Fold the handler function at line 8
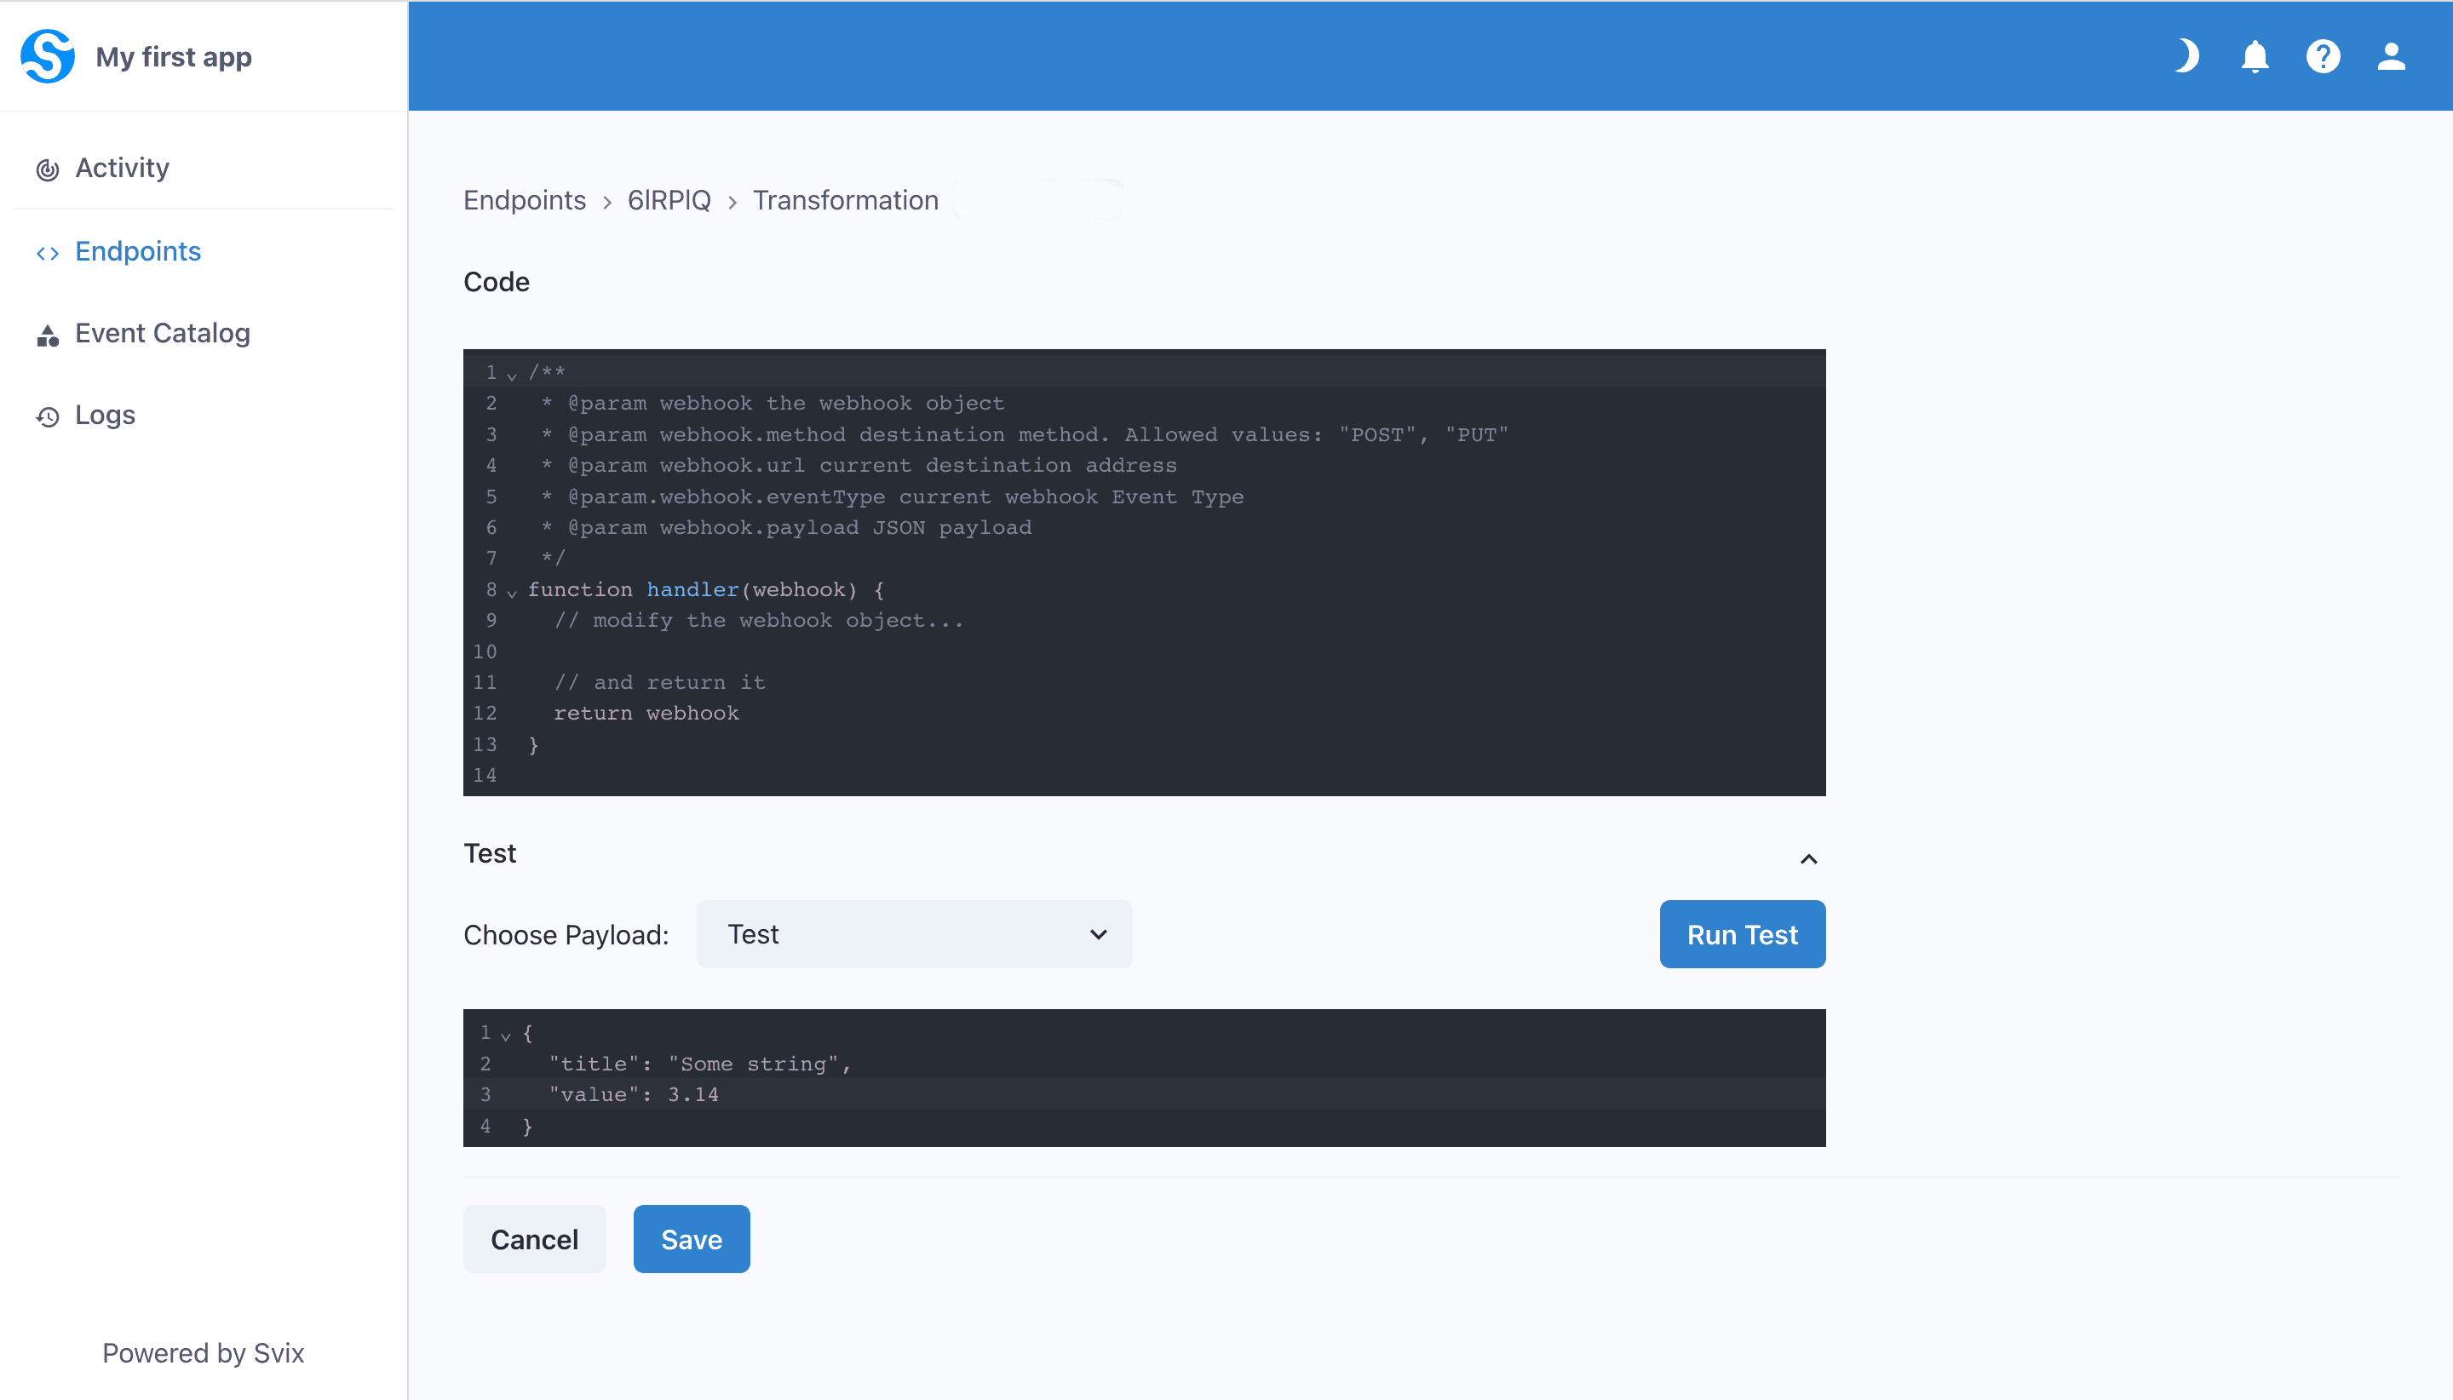 [512, 593]
